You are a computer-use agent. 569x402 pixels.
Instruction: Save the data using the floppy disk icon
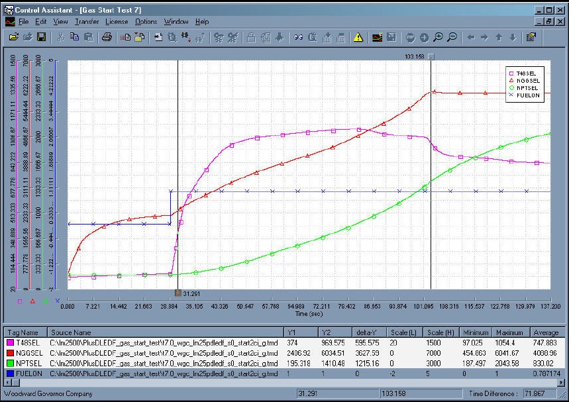(x=42, y=37)
